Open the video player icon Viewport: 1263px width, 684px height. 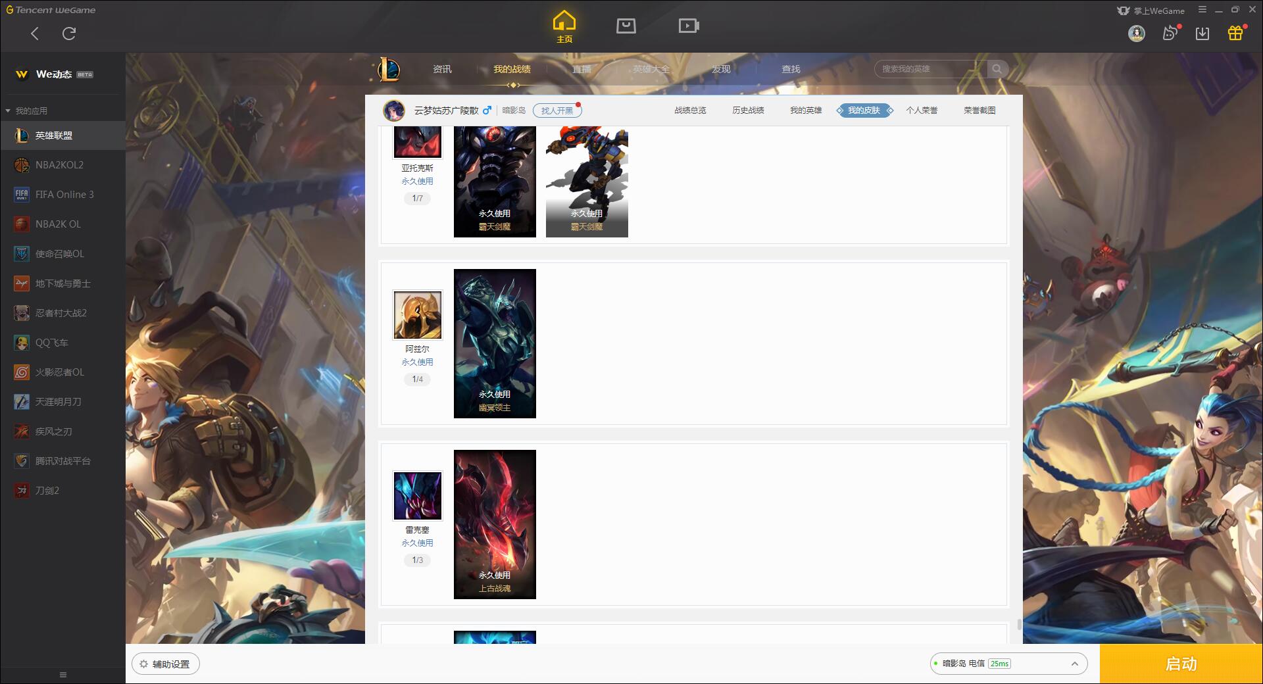pos(689,26)
